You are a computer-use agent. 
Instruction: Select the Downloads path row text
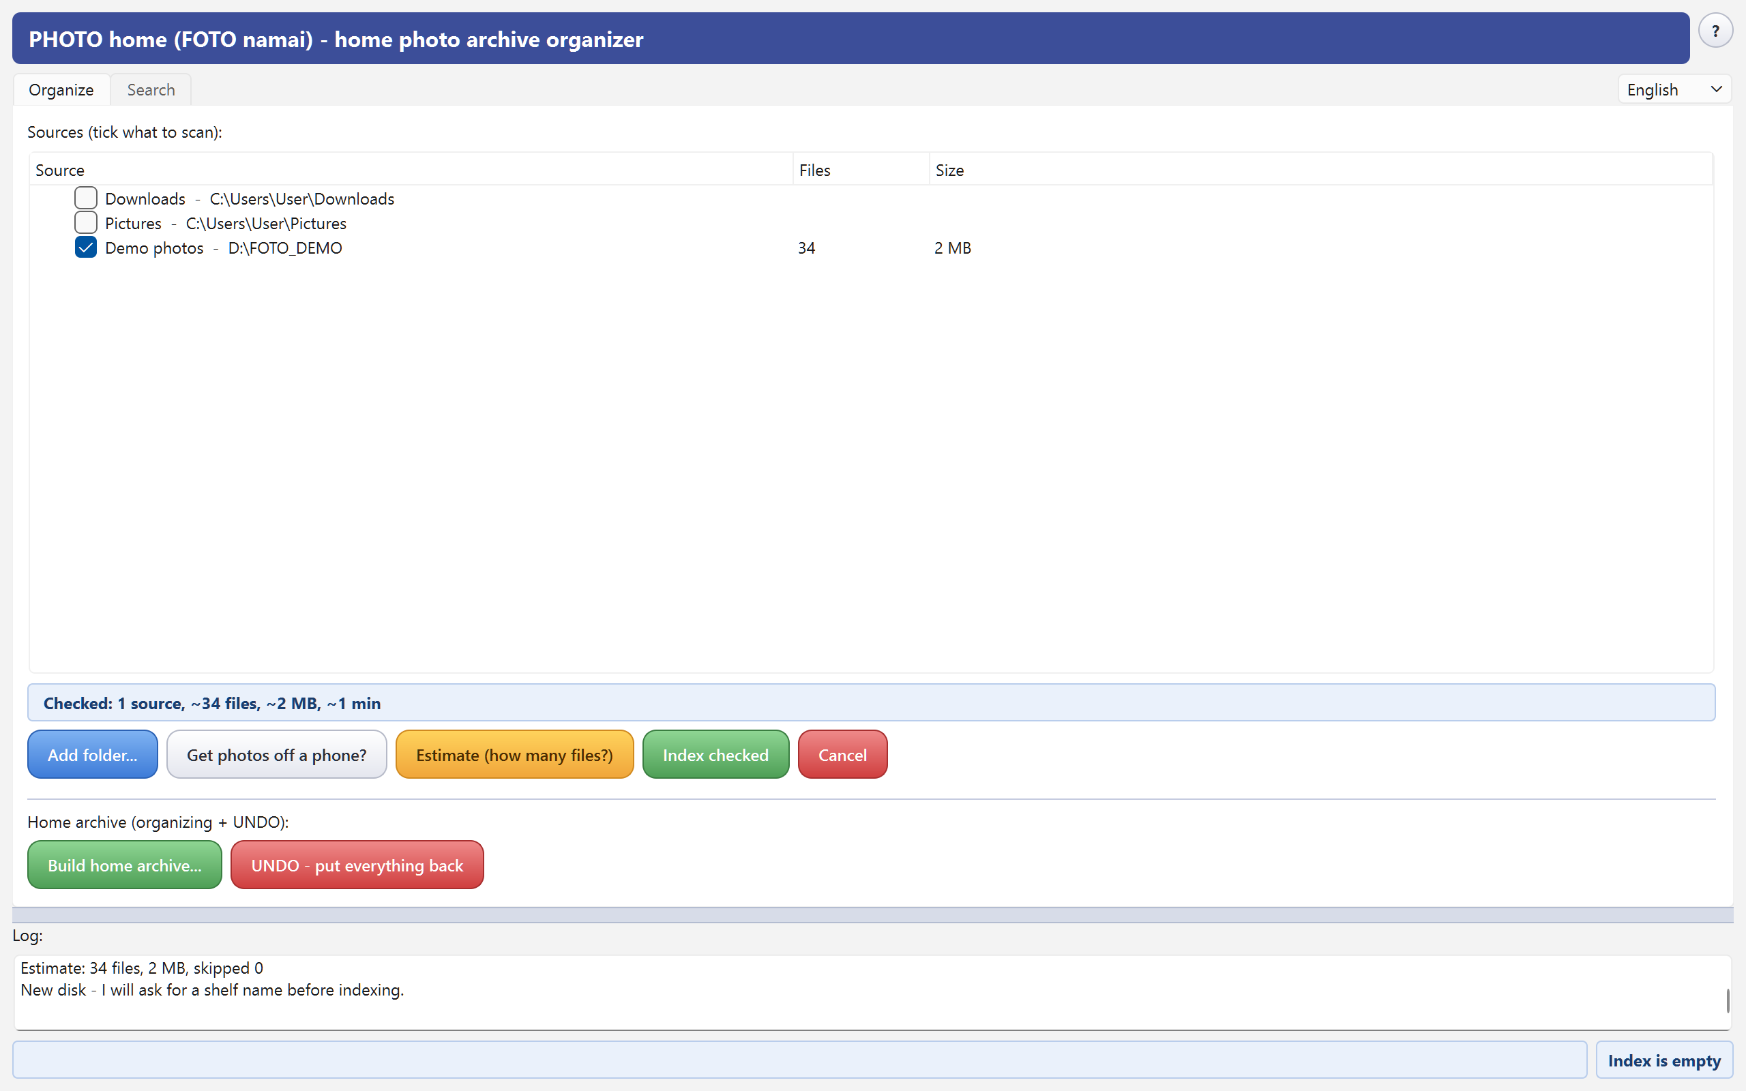[x=250, y=199]
